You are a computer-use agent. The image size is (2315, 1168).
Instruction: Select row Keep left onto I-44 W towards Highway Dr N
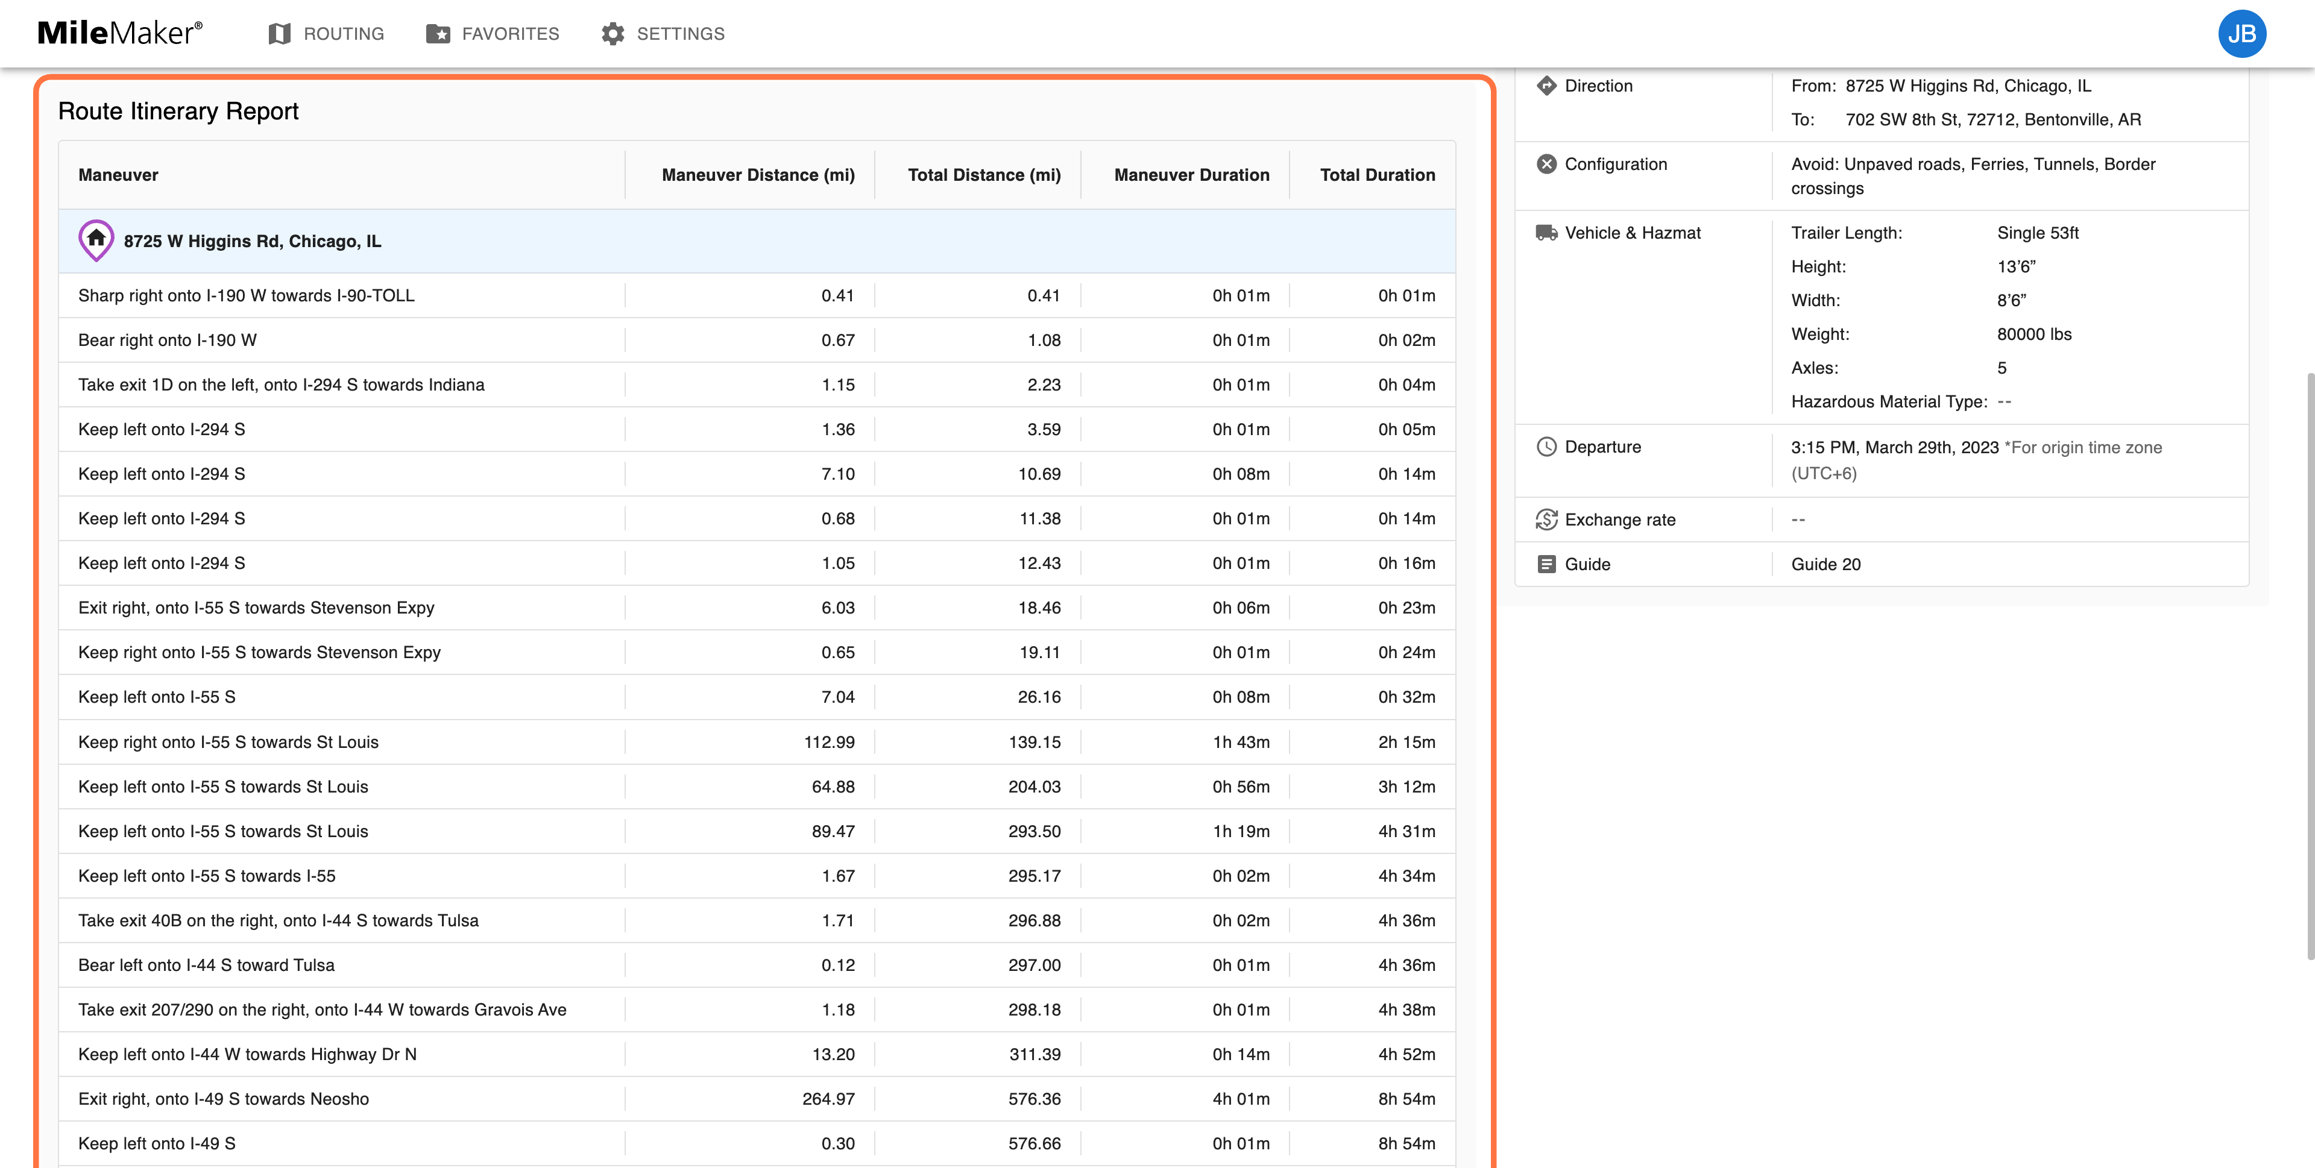coord(757,1054)
